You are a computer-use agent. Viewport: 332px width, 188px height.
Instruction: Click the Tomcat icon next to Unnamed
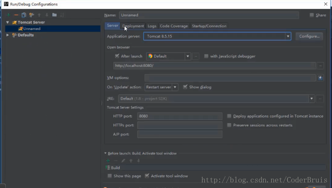pyautogui.click(x=20, y=29)
